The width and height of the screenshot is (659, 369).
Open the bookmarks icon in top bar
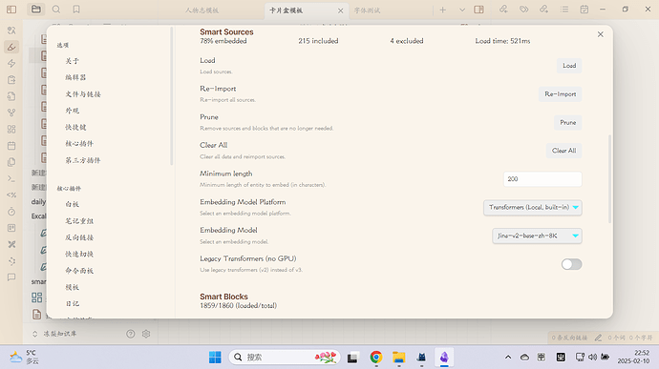point(76,10)
